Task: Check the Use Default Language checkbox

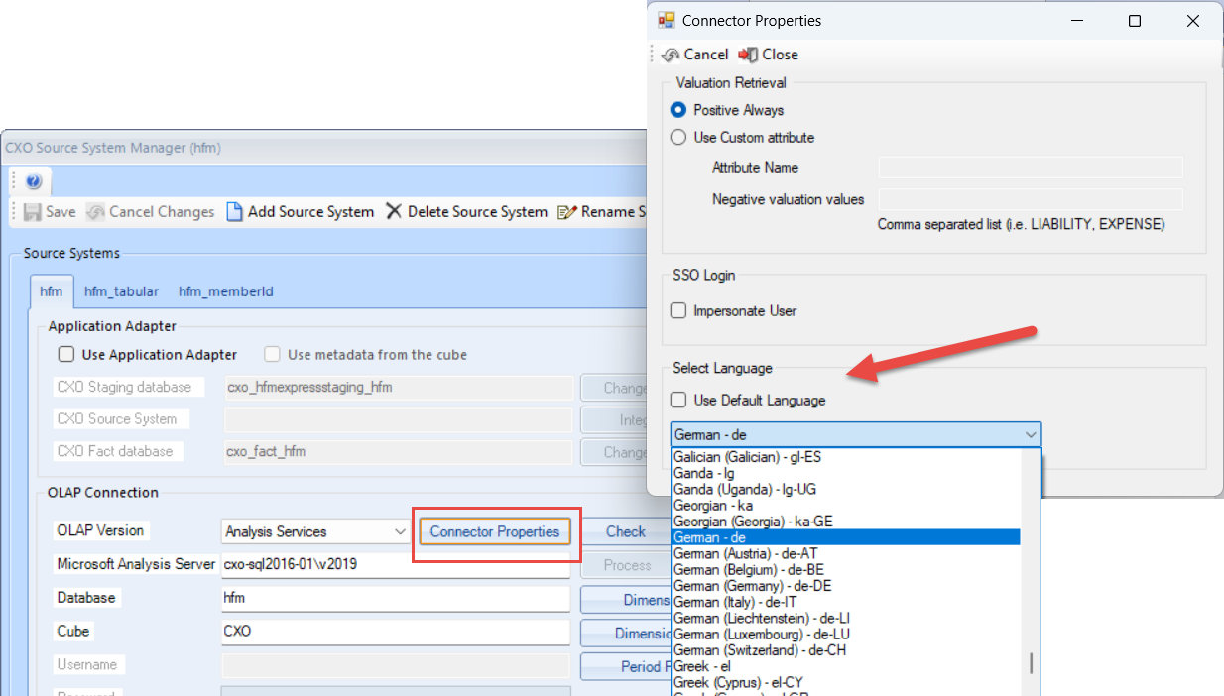Action: [678, 400]
